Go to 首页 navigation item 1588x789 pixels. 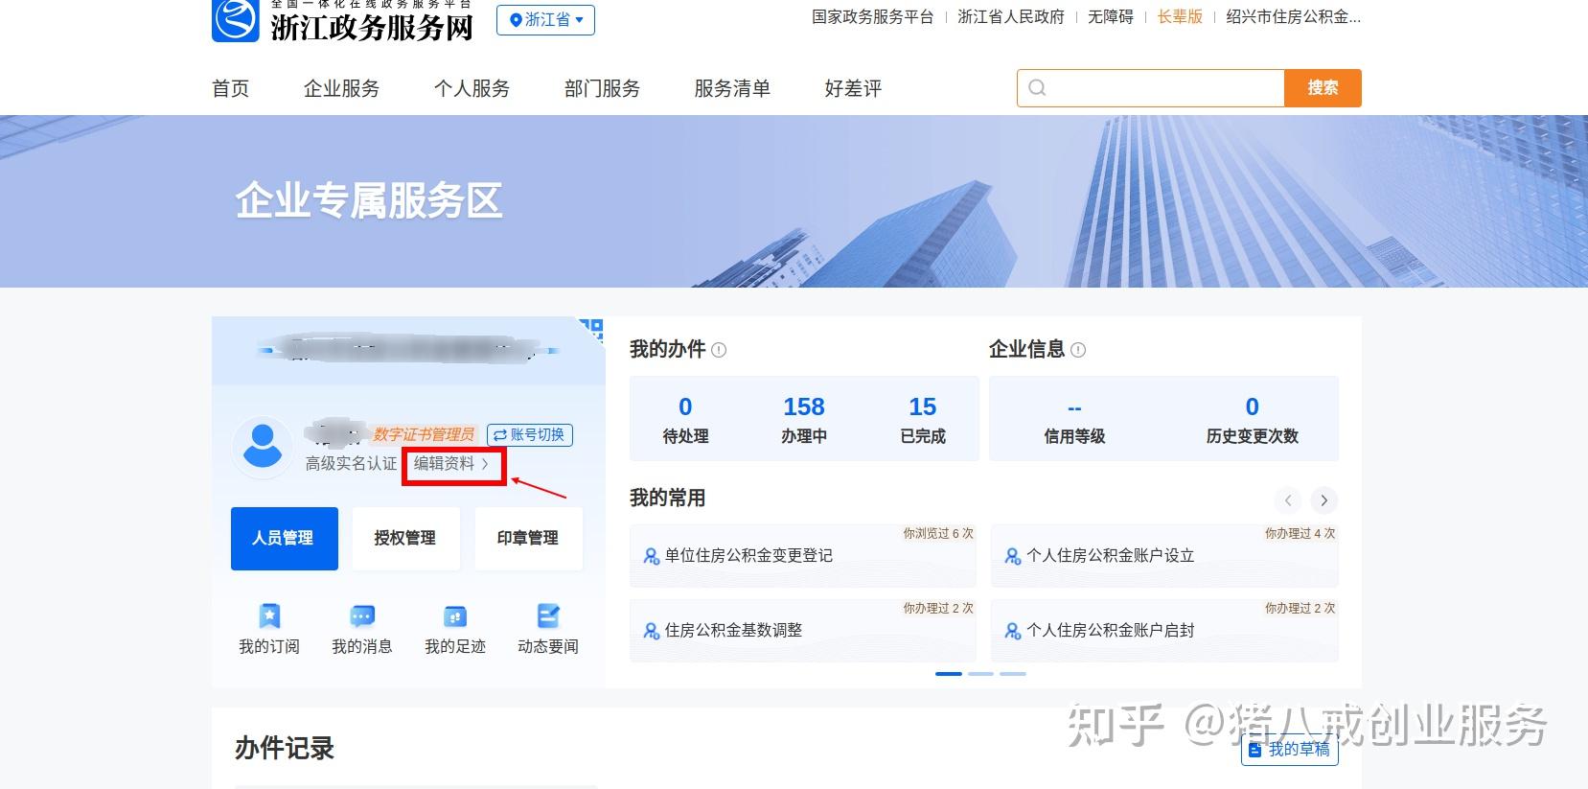click(230, 88)
